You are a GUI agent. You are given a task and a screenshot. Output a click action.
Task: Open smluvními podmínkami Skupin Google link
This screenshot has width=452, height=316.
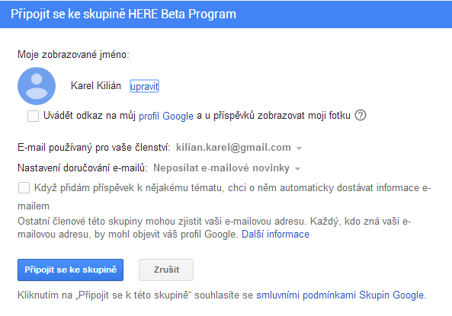coord(340,295)
